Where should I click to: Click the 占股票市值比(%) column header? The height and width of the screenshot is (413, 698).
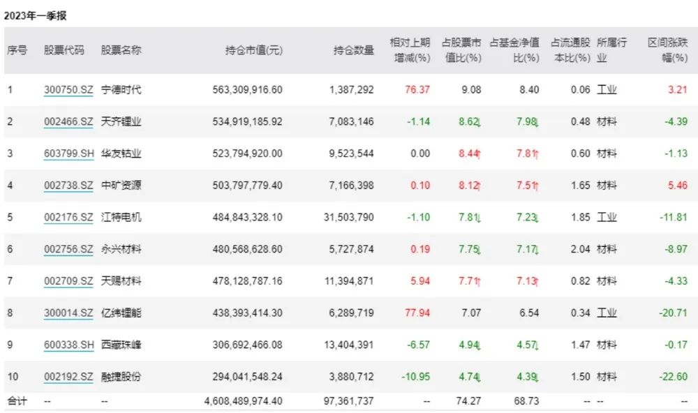click(461, 50)
